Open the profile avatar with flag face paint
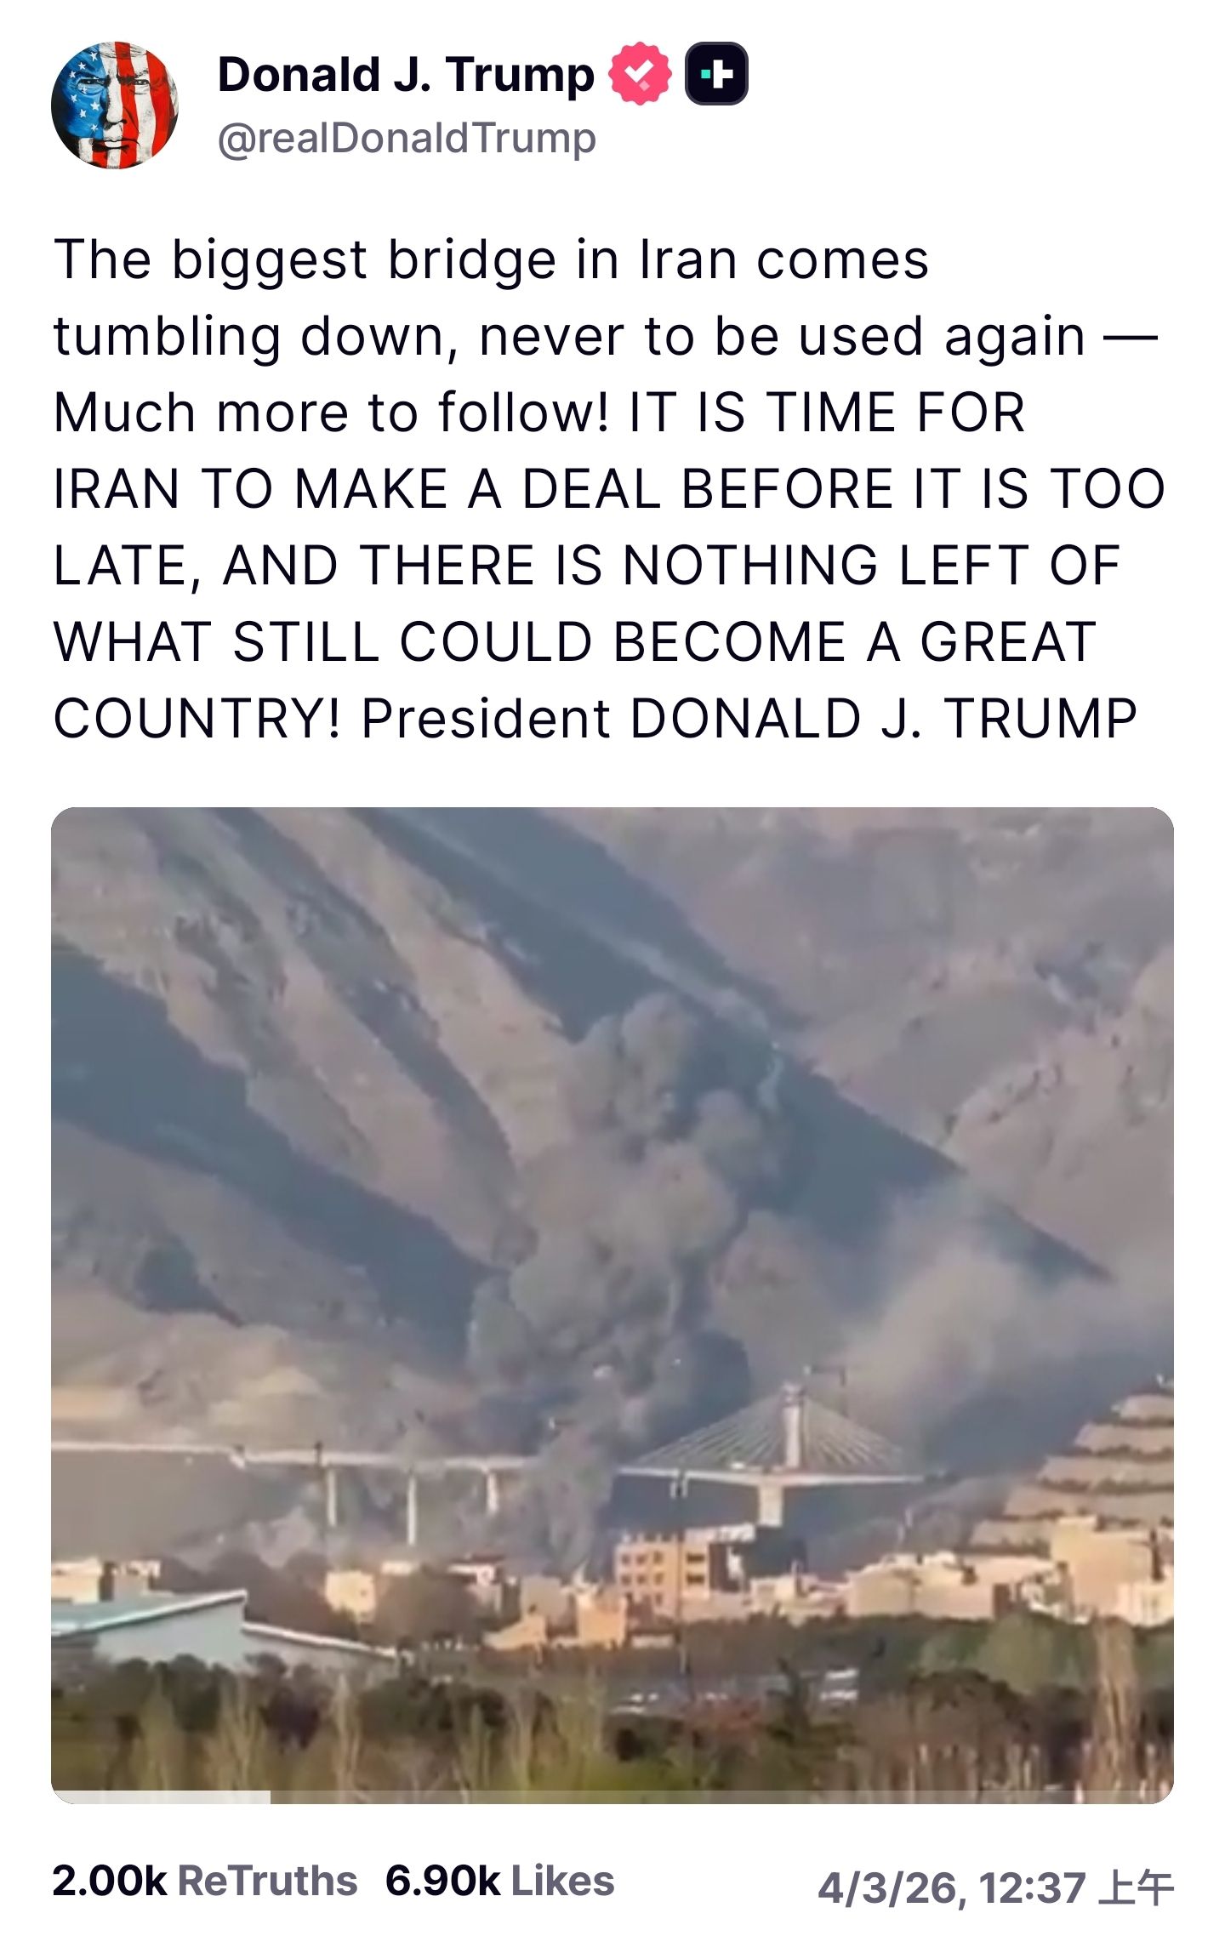Image resolution: width=1225 pixels, height=1953 pixels. (114, 105)
